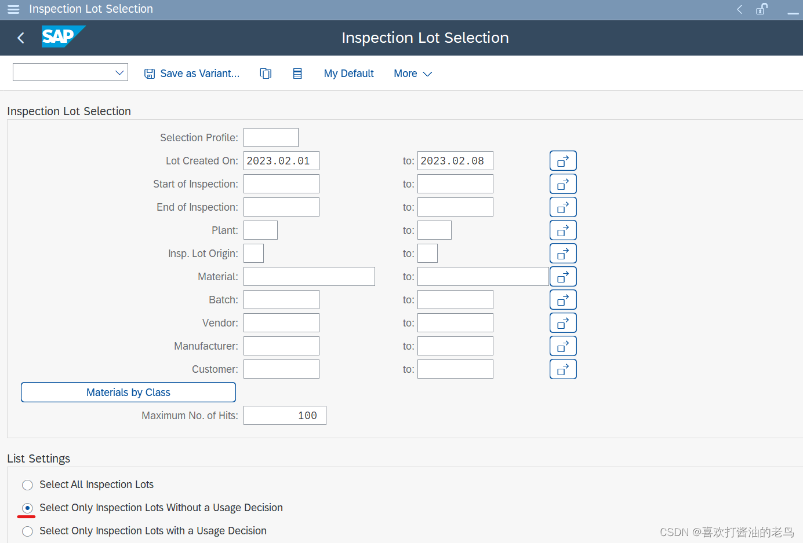This screenshot has height=543, width=803.
Task: Open the SAP navigation hamburger menu
Action: [x=13, y=9]
